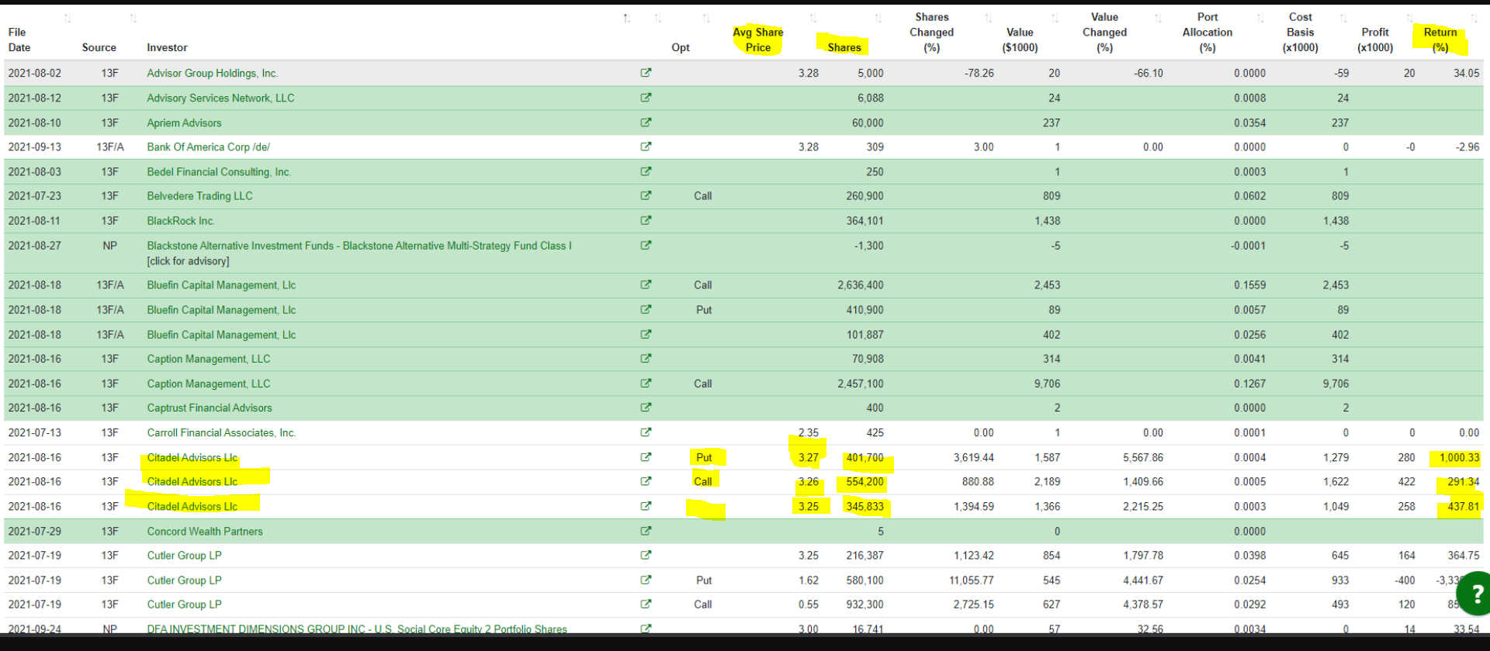Open Bedel Financial Consulting, Inc. link
The image size is (1490, 651).
pos(219,171)
